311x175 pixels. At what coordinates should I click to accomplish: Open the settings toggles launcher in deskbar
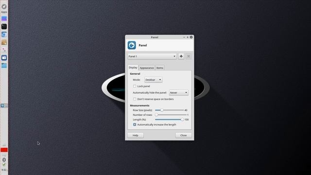(4, 50)
